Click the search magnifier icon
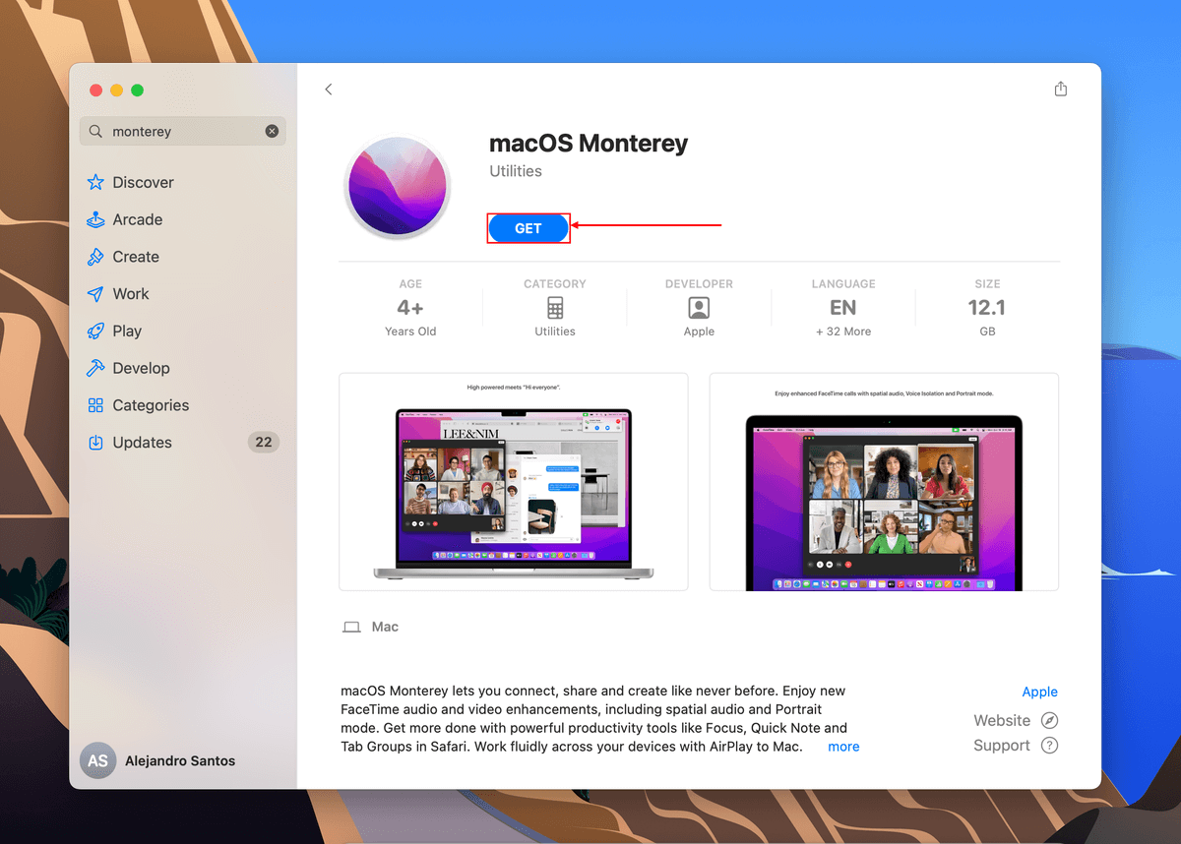Image resolution: width=1181 pixels, height=844 pixels. (95, 131)
